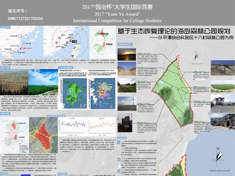Click the large north arrow over the sea

click(x=218, y=156)
